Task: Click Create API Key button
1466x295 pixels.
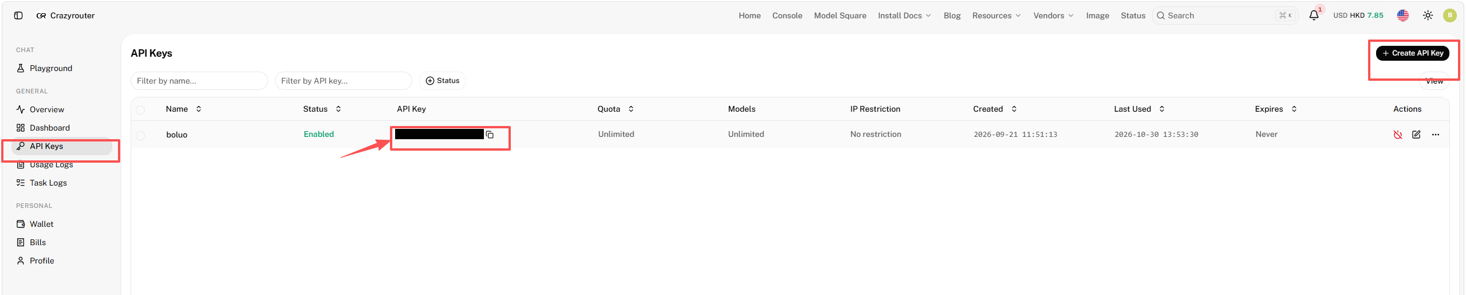Action: [1412, 53]
